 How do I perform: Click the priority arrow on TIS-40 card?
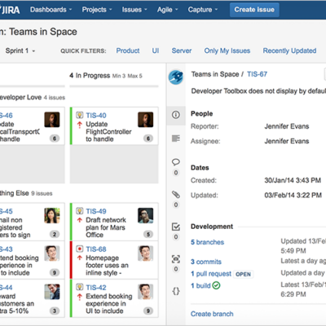coord(80,125)
